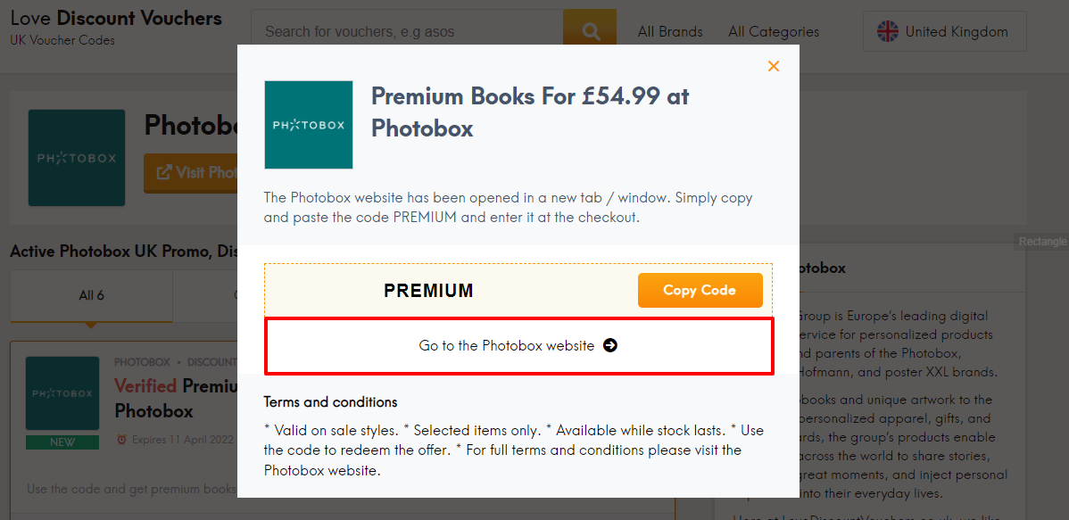The image size is (1069, 520).
Task: Open the All Brands menu
Action: [x=670, y=31]
